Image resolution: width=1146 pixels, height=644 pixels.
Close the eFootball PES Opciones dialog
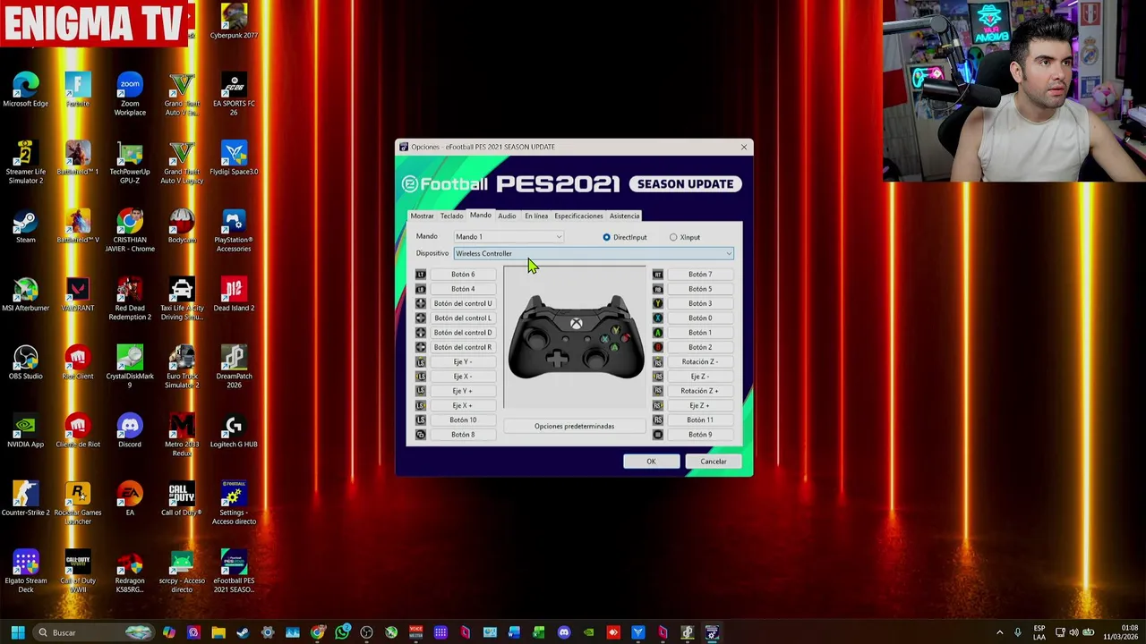744,147
